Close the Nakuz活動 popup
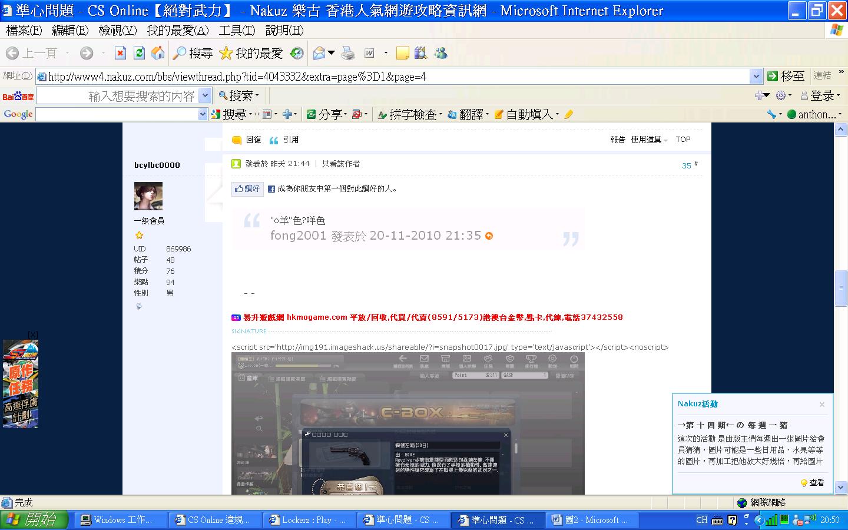The width and height of the screenshot is (848, 530). [x=821, y=405]
